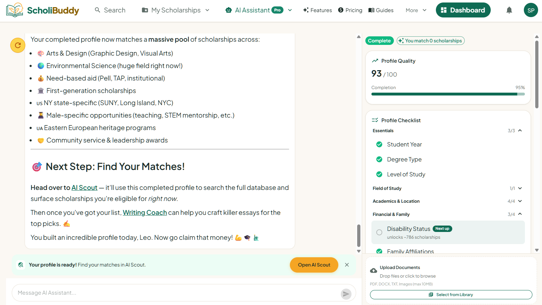This screenshot has height=305, width=542.
Task: Follow the AI Scout link
Action: (84, 188)
